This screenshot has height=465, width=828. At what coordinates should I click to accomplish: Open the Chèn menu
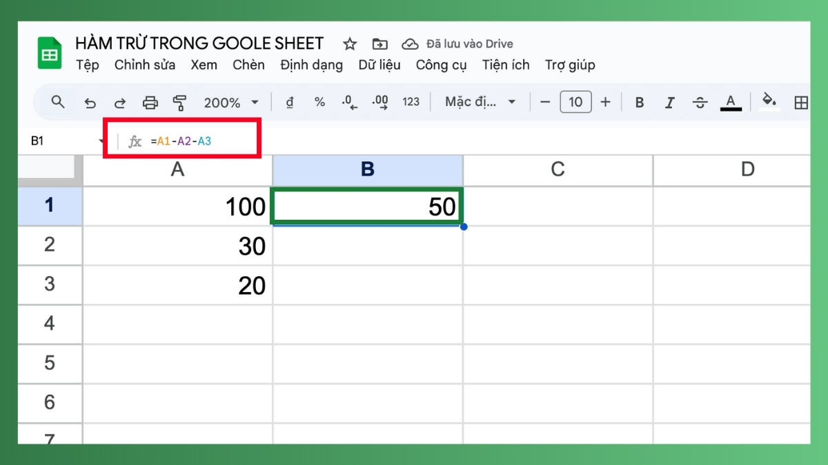tap(248, 65)
